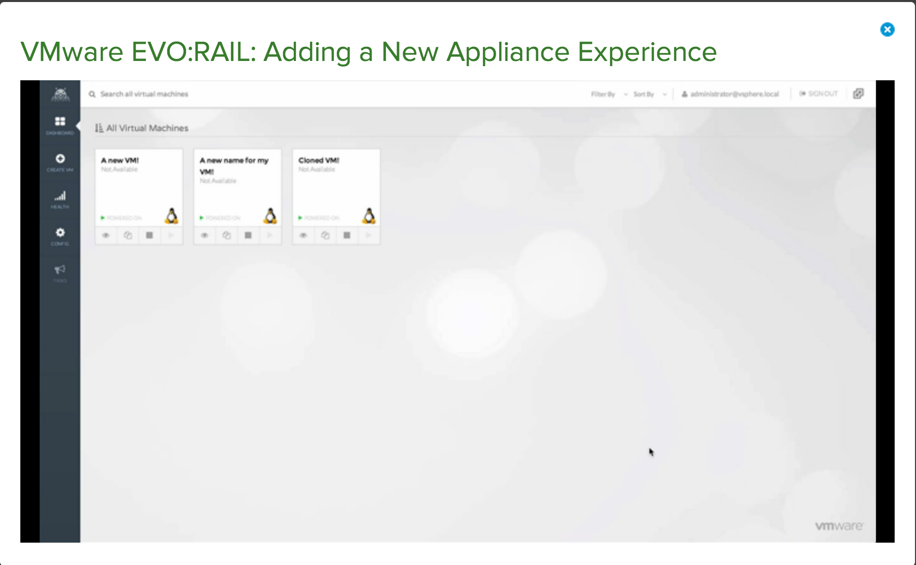The image size is (916, 565).
Task: Click penguin on 'A new name for my VM!' card
Action: point(270,216)
